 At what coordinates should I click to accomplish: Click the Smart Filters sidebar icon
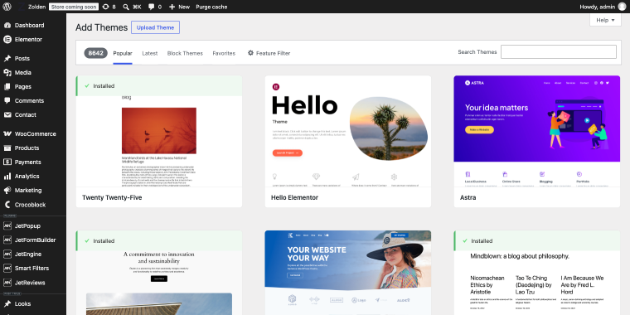point(7,268)
